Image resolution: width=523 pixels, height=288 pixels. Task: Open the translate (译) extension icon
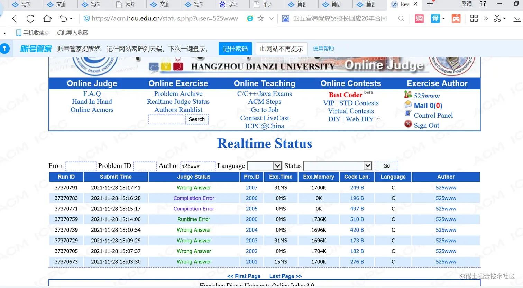[436, 18]
